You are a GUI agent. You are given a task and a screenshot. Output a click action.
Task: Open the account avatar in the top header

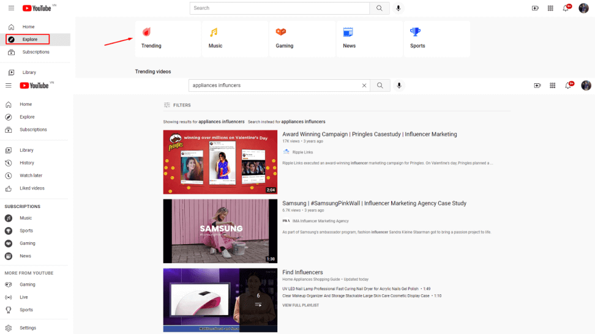[583, 8]
